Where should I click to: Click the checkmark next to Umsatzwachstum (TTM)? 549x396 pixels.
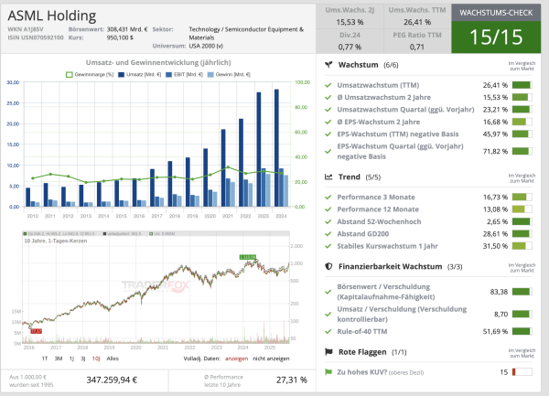329,84
